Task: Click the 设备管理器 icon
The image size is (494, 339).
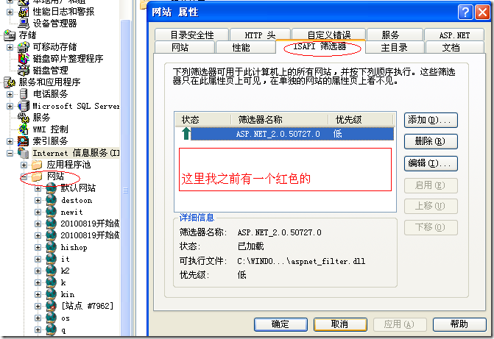Action: (24, 24)
